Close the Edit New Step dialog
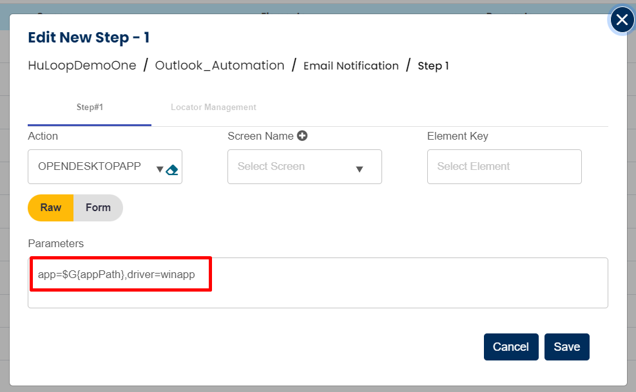636x392 pixels. [x=622, y=21]
